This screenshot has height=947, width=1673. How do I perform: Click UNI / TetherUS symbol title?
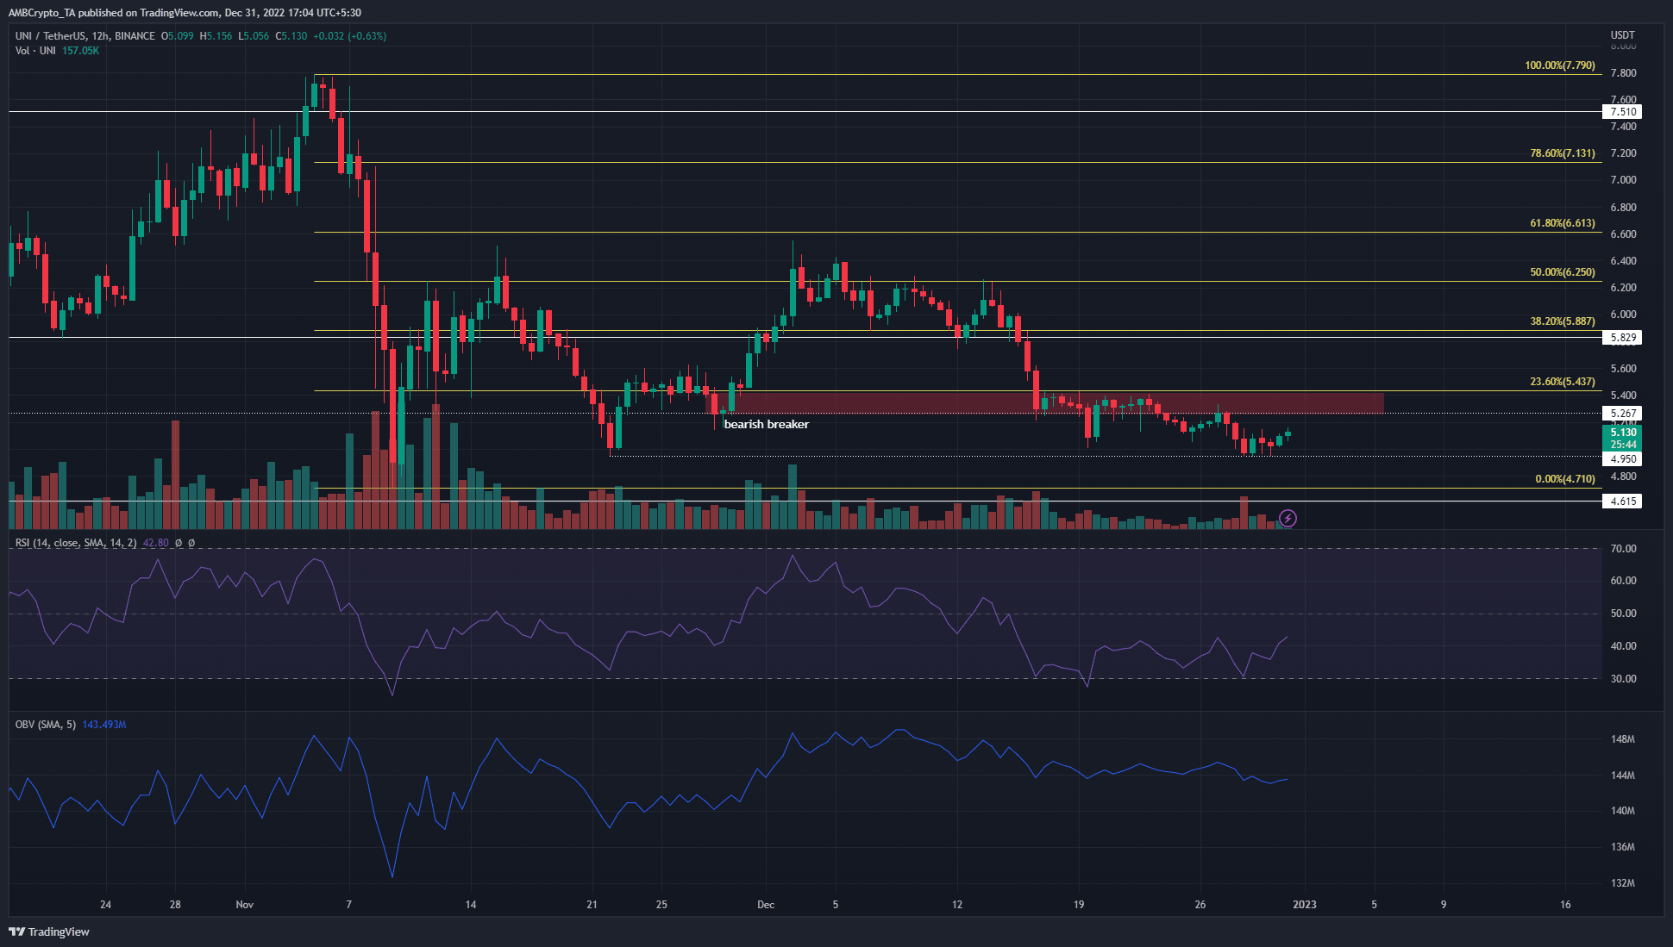coord(85,36)
